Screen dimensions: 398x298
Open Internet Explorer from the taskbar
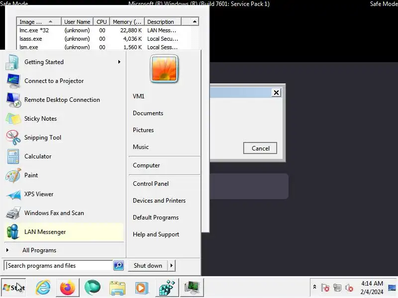click(43, 288)
